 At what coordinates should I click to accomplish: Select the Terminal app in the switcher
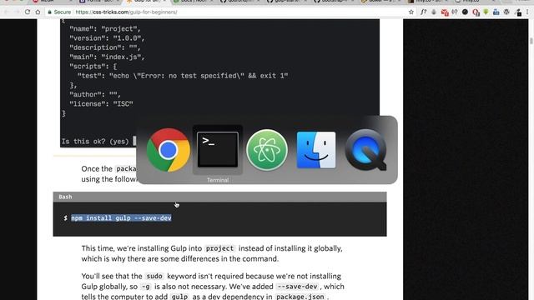click(x=218, y=150)
